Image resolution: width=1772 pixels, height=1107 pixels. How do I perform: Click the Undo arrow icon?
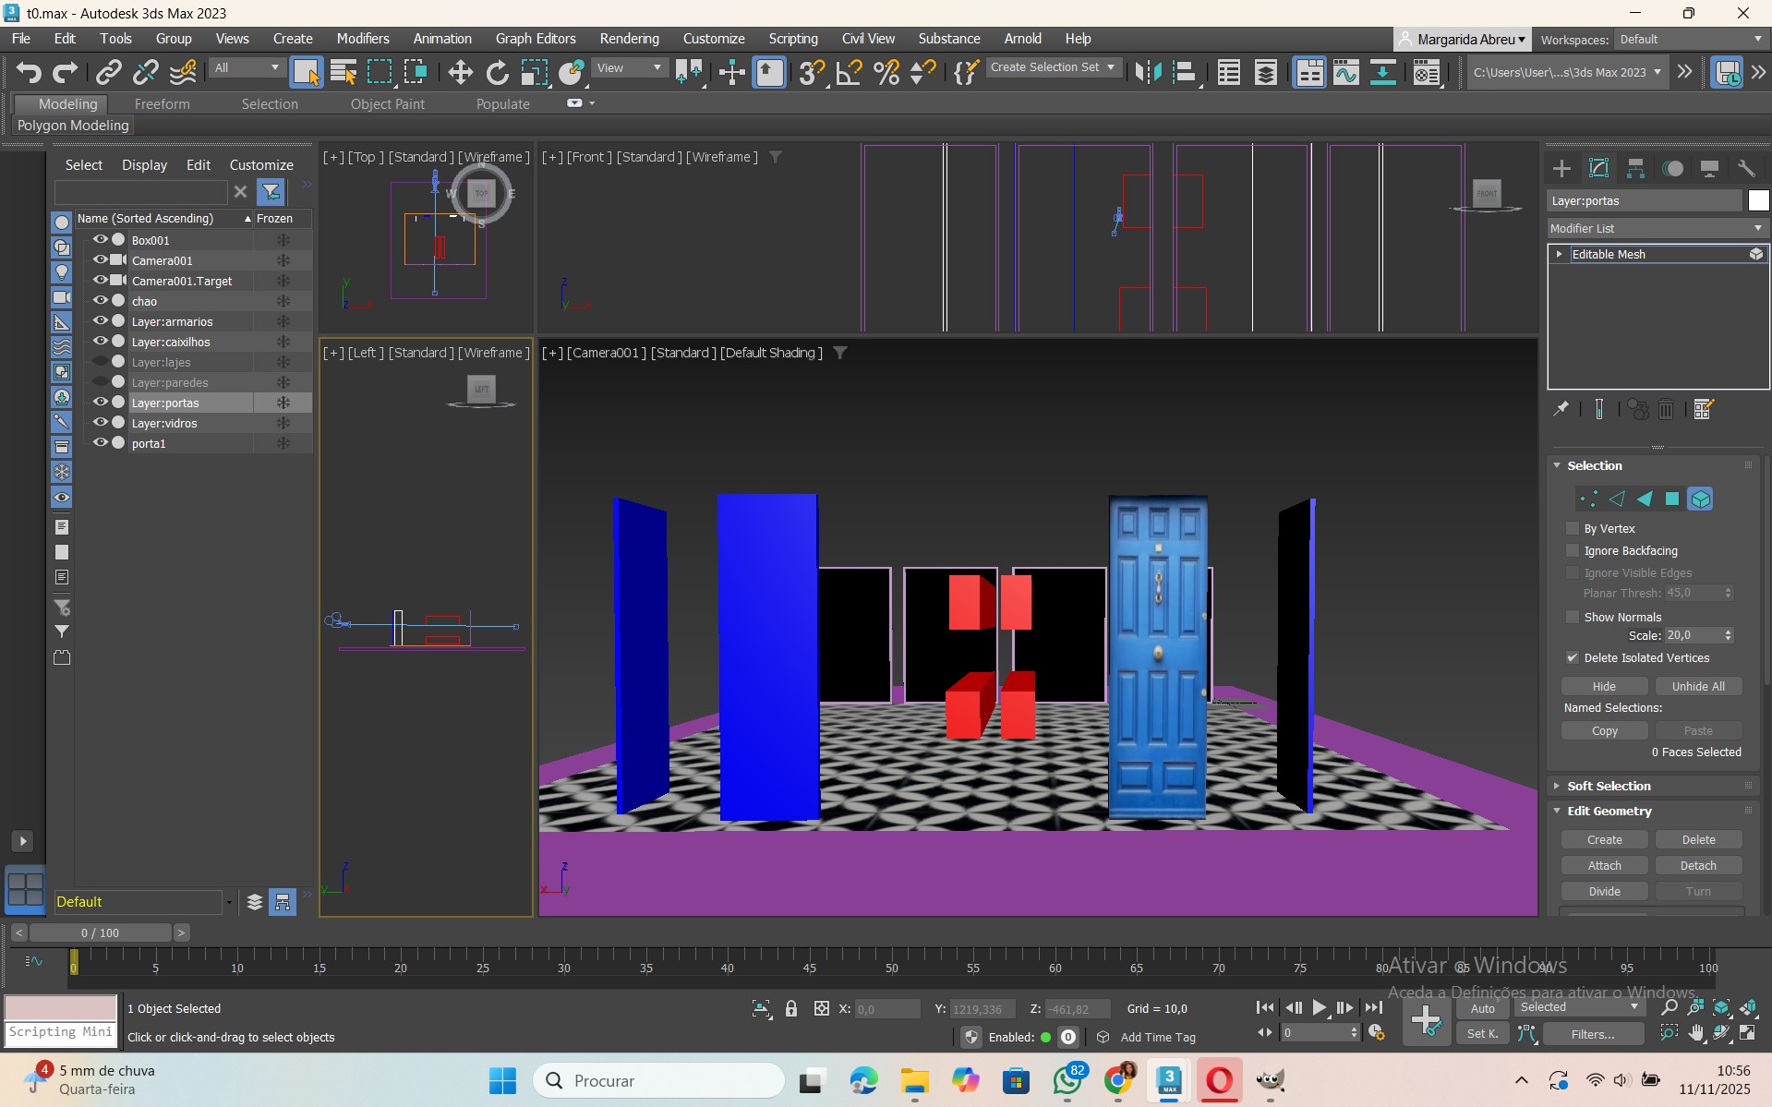pyautogui.click(x=29, y=72)
